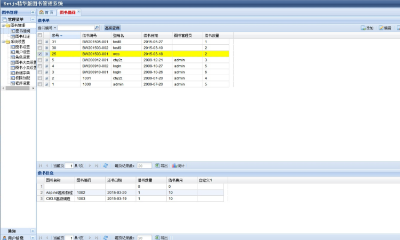Switch to the 首页 tab
Image resolution: width=400 pixels, height=240 pixels.
(46, 12)
